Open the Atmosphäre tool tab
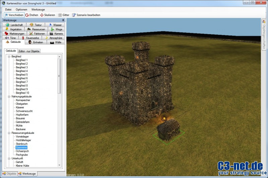268x178 pixels. [x=54, y=38]
